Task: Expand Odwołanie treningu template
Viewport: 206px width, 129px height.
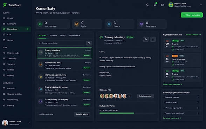Action: (x=182, y=97)
